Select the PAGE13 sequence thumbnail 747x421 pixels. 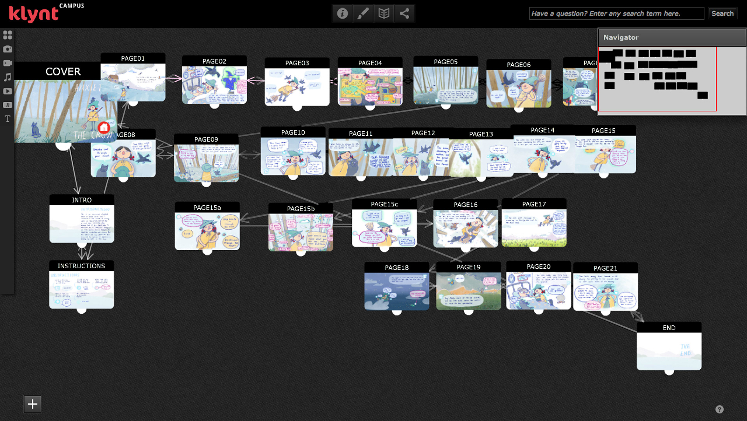coord(481,158)
